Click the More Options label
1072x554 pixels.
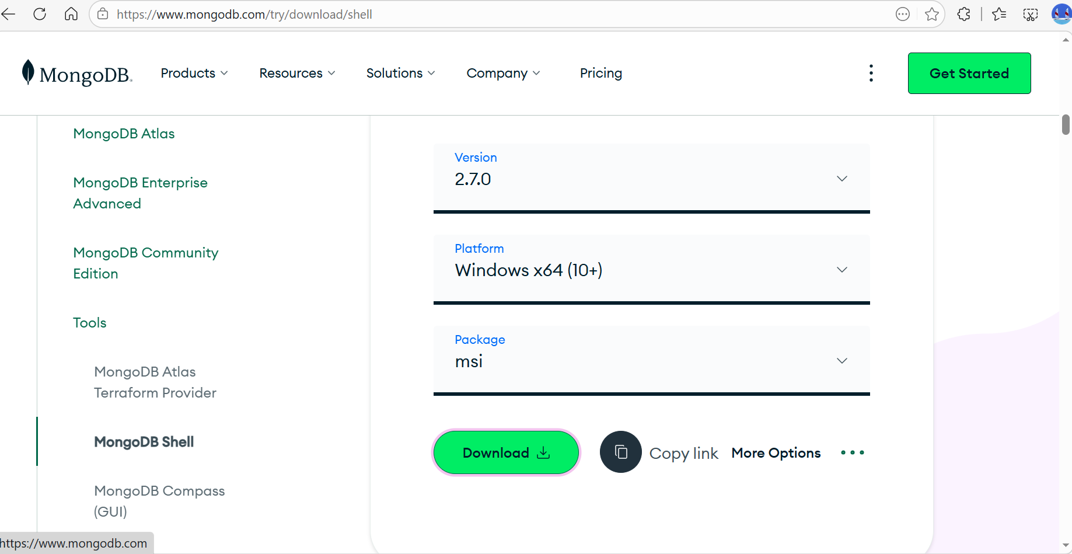pyautogui.click(x=776, y=453)
